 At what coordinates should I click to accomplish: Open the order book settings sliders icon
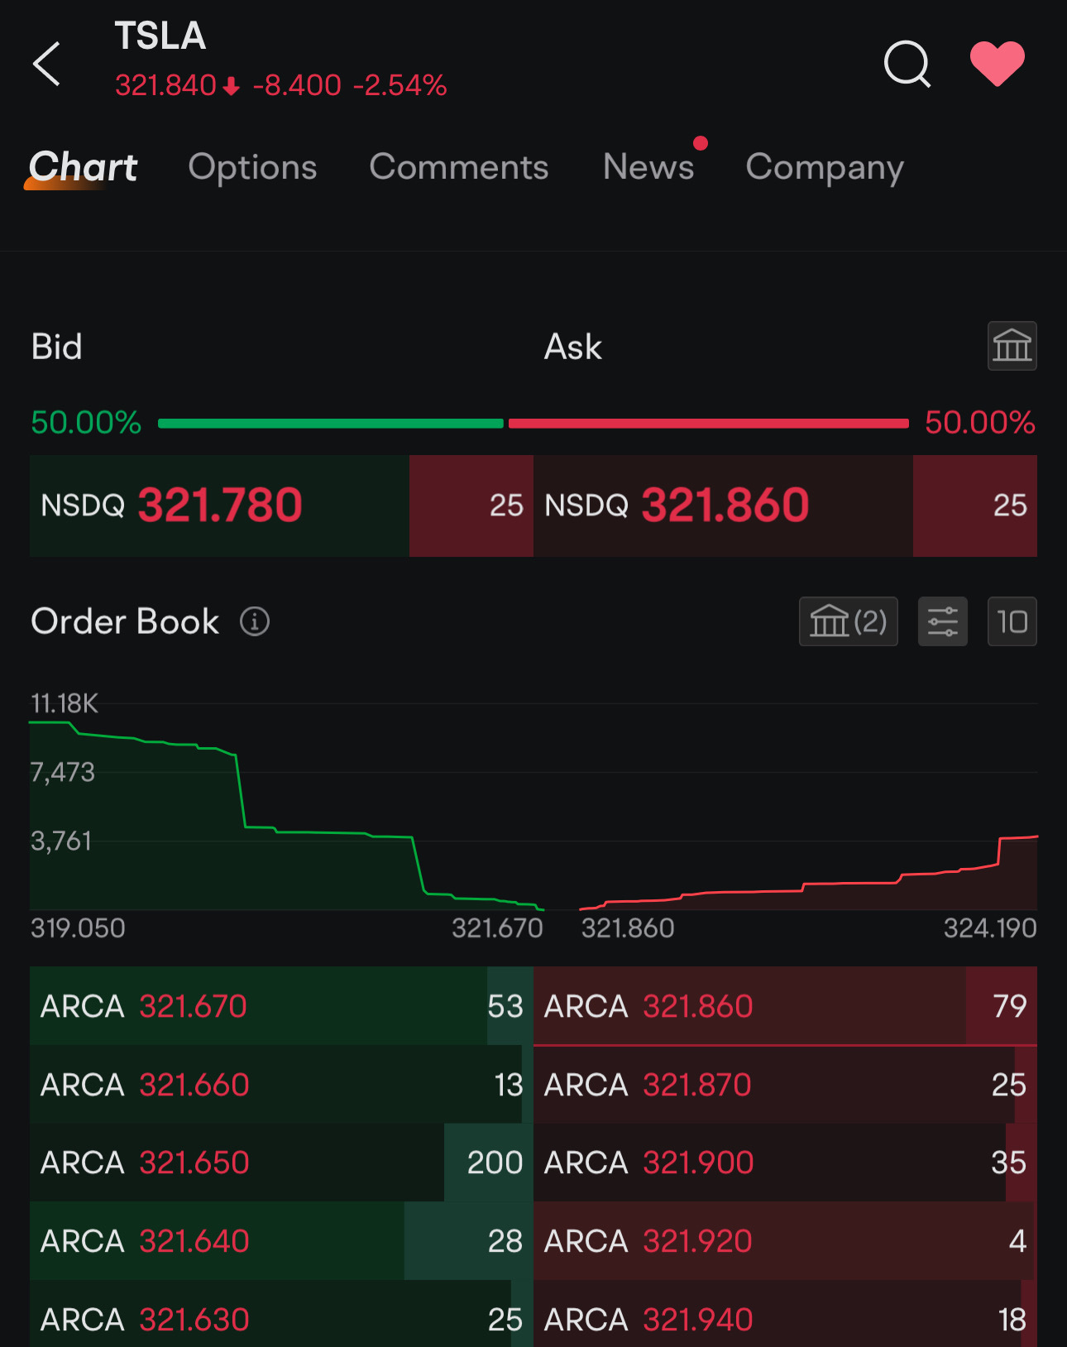(x=943, y=621)
